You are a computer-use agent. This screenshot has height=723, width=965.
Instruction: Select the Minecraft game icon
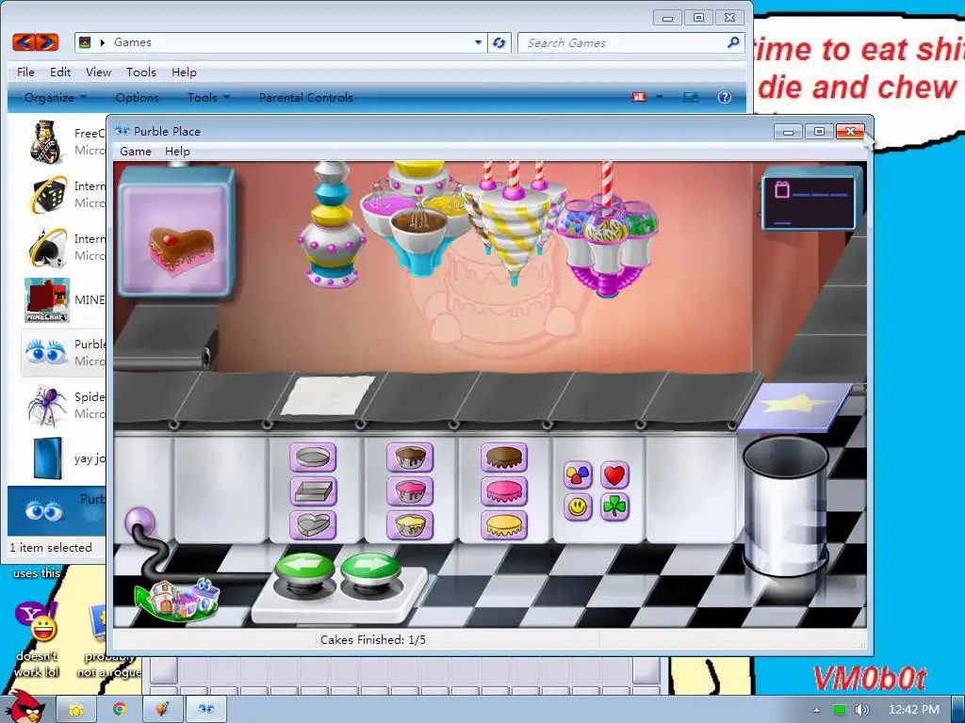click(47, 300)
